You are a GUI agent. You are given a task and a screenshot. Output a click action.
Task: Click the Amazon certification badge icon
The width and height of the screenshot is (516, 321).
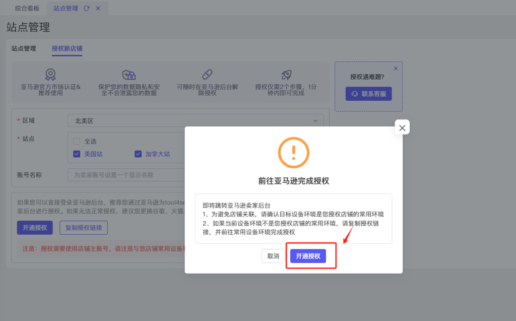coord(50,75)
